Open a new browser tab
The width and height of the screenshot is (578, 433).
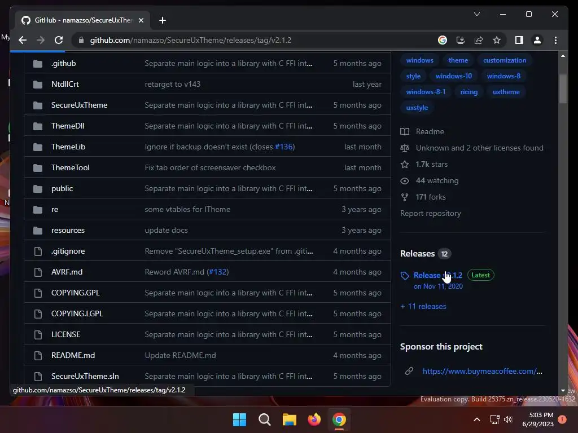point(163,20)
